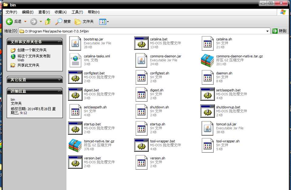Open the 工具(T) menu
Screen dimensions: 291x190
pos(77,12)
